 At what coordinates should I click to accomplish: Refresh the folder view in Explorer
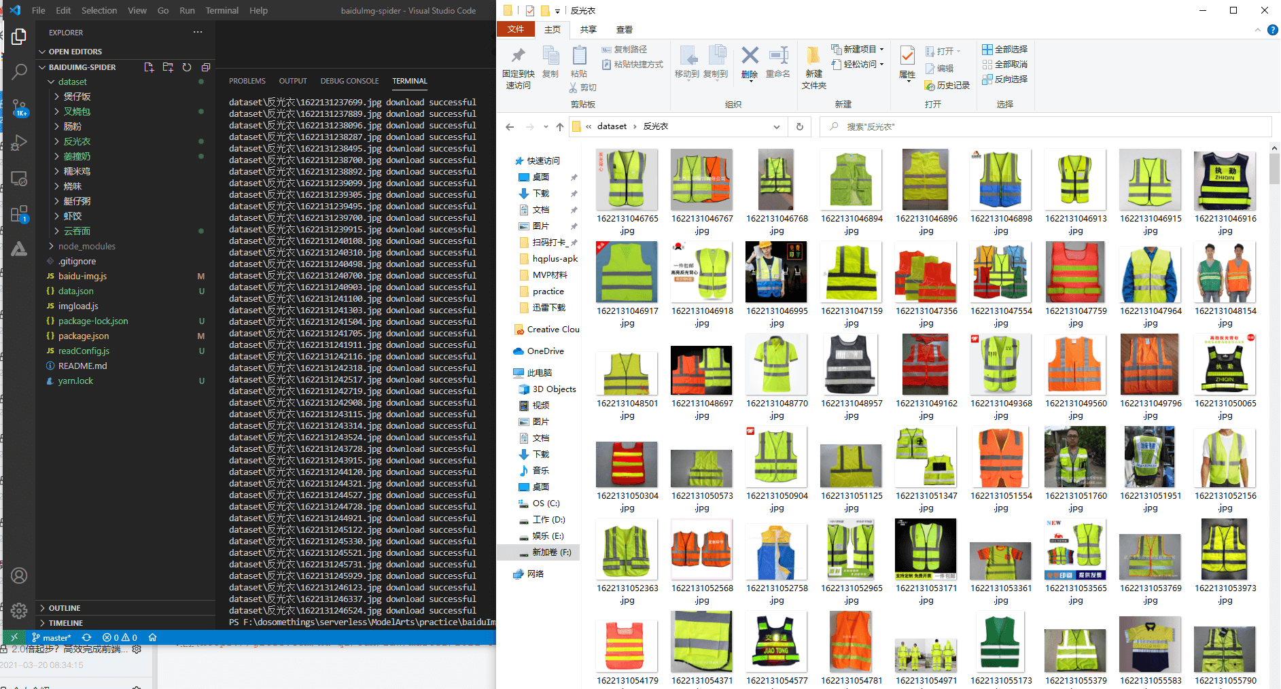(800, 126)
